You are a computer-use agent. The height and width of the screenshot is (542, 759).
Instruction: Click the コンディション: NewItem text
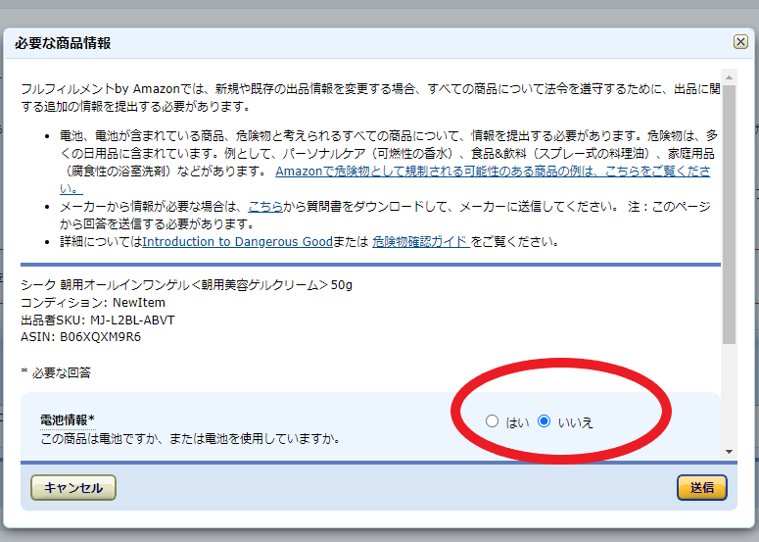93,302
